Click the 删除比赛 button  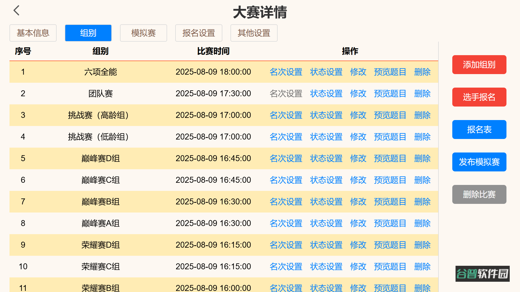pyautogui.click(x=479, y=194)
